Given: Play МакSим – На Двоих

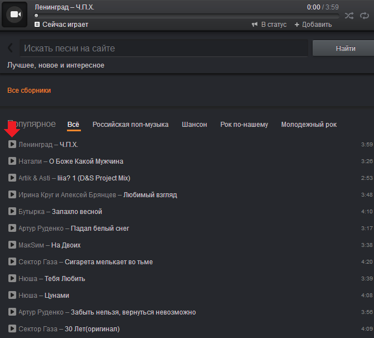Looking at the screenshot, I should [12, 245].
